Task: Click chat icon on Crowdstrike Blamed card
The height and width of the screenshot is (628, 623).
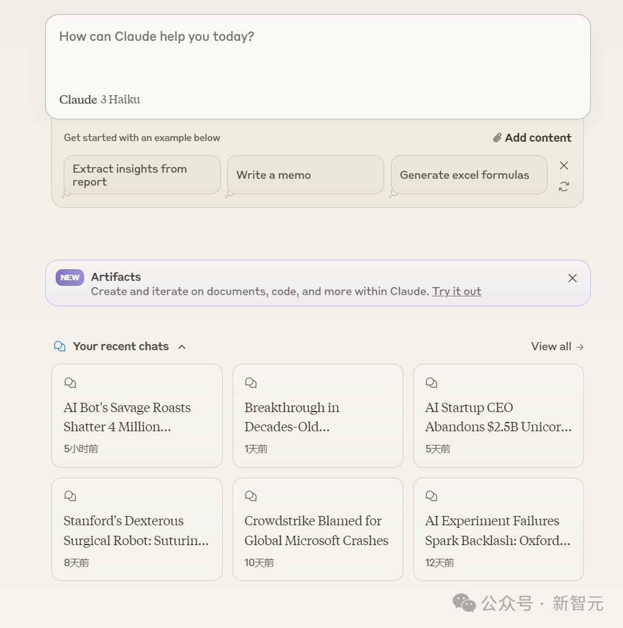Action: 251,496
